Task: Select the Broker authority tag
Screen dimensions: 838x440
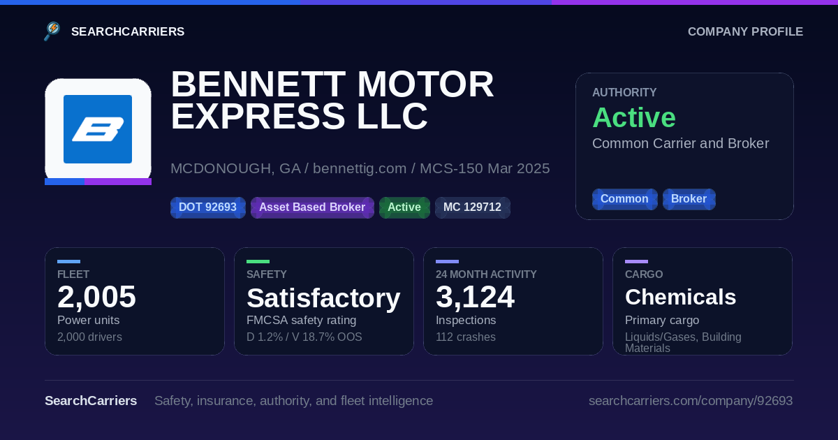Action: tap(689, 199)
